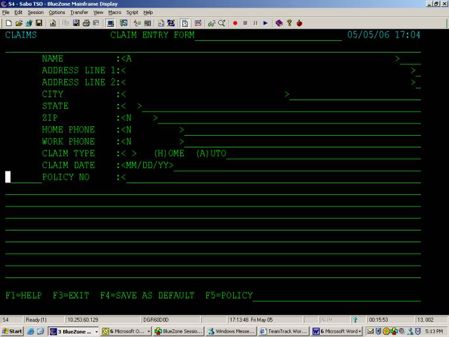Open the Session menu

[36, 12]
